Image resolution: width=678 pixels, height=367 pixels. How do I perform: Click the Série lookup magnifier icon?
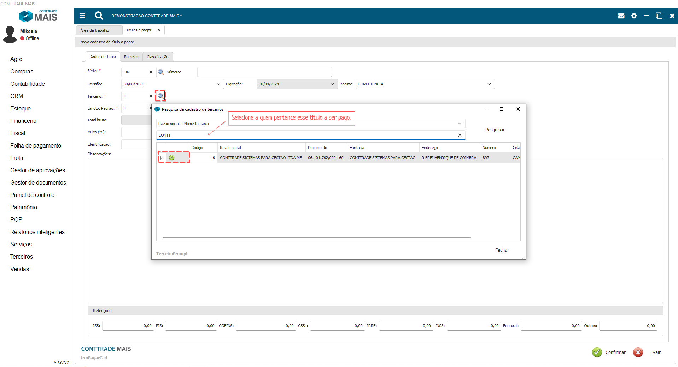[161, 72]
